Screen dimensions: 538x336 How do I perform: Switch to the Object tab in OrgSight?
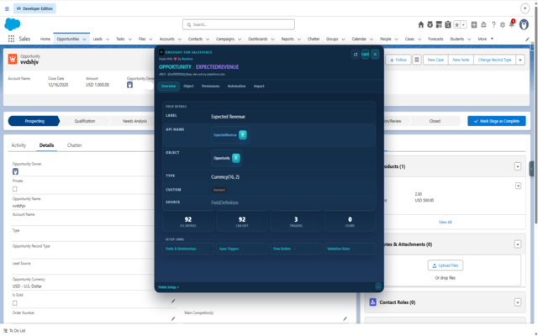pos(188,86)
